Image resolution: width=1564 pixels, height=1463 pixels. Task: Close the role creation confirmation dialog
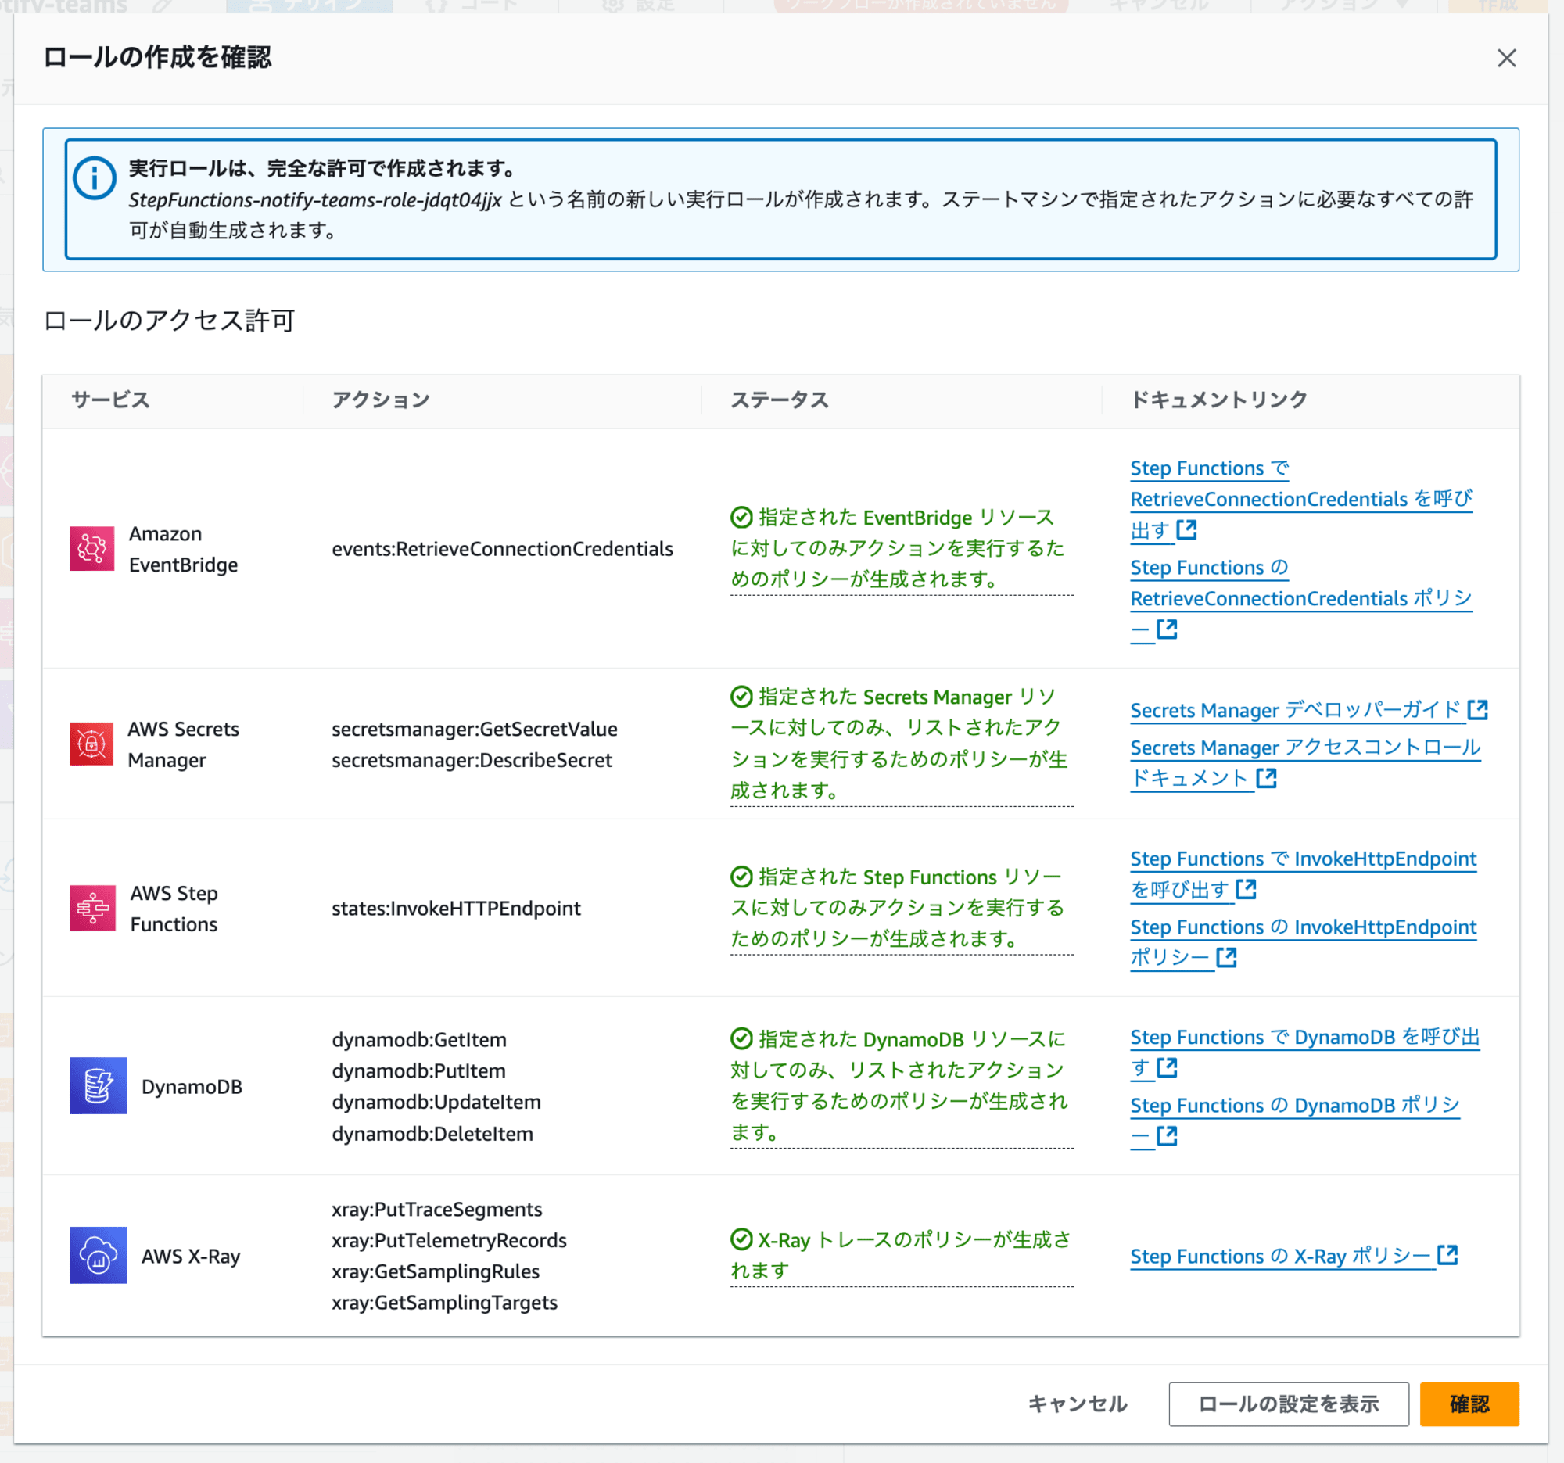coord(1506,58)
